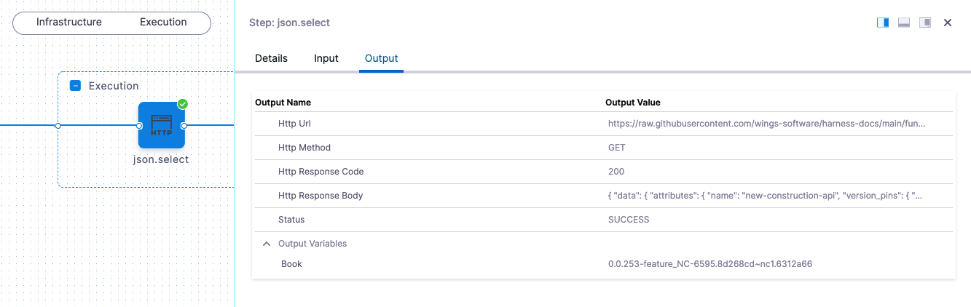Select the first, highlighted panel layout icon
This screenshot has height=307, width=971.
click(883, 23)
